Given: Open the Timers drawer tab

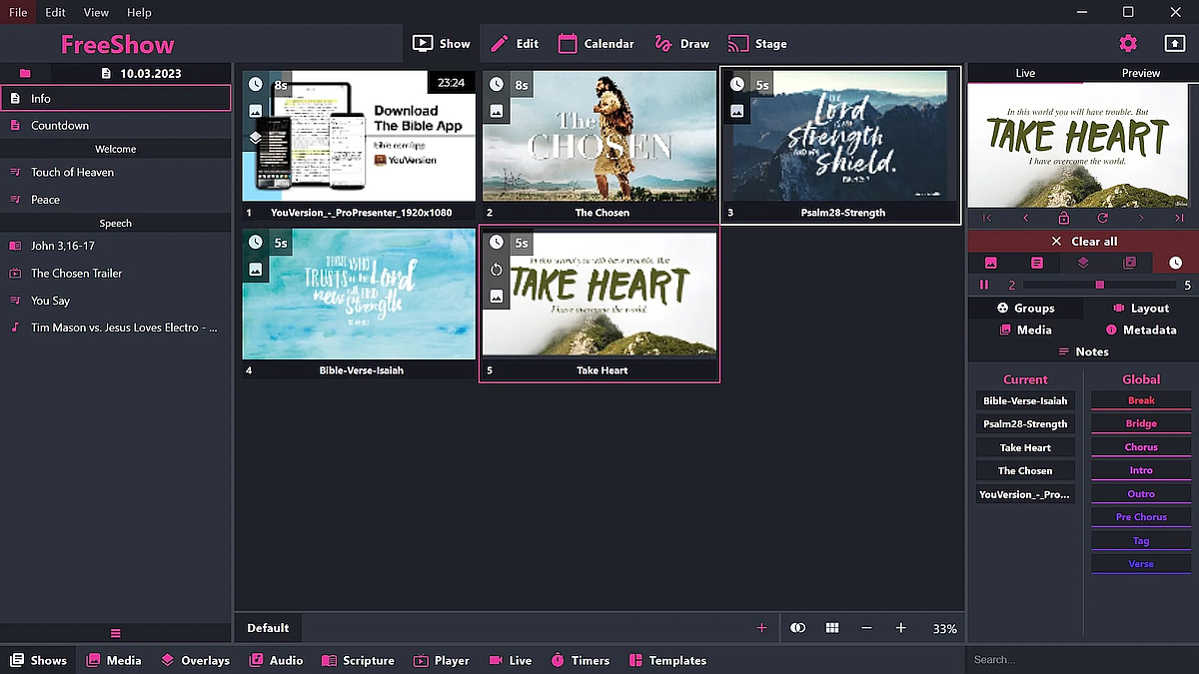Looking at the screenshot, I should (x=580, y=660).
